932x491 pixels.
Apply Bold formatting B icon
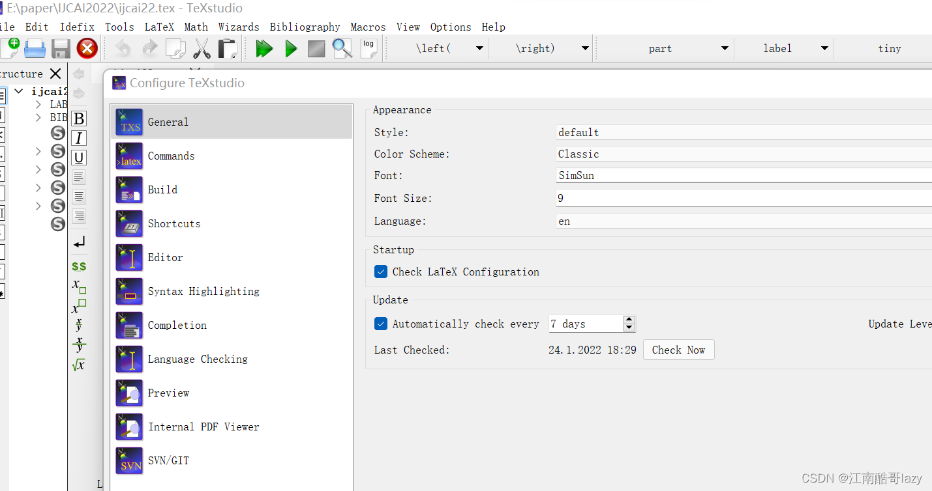point(79,119)
